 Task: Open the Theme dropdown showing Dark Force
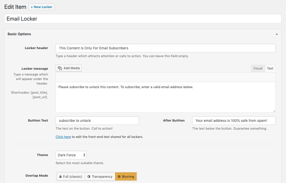71,155
